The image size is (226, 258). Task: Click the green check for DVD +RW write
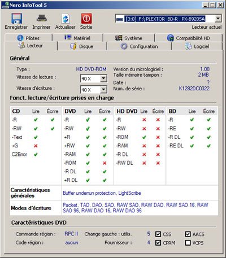pos(105,146)
